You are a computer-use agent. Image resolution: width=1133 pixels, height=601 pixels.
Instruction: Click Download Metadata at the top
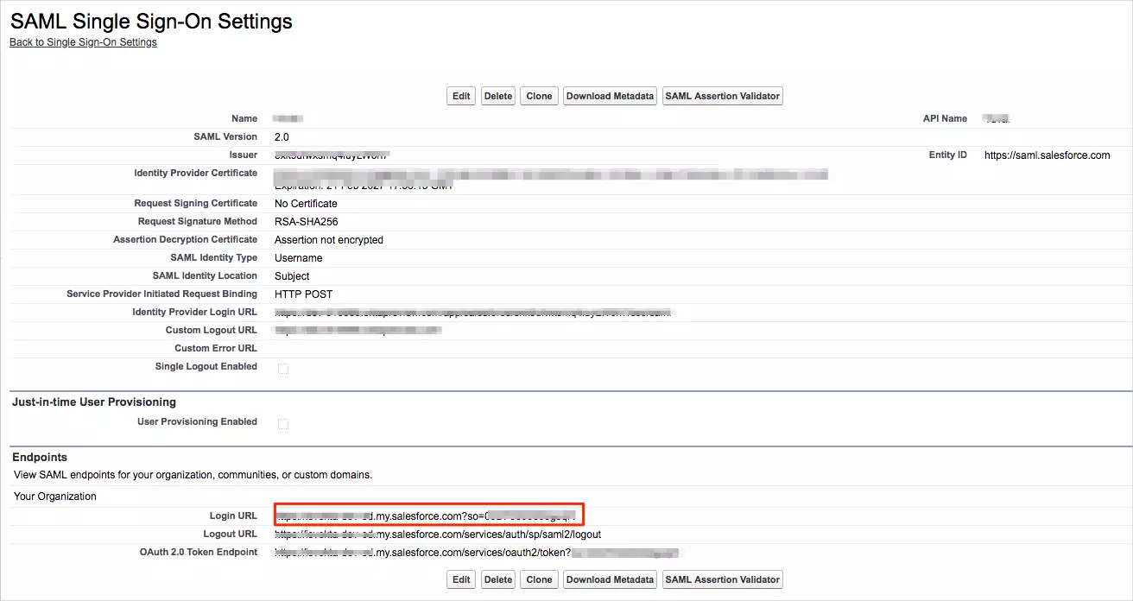(x=610, y=96)
